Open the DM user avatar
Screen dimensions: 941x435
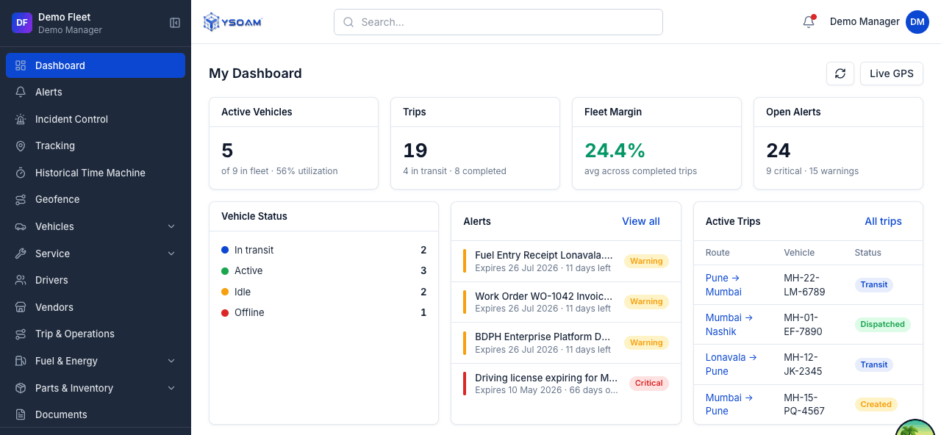click(917, 22)
